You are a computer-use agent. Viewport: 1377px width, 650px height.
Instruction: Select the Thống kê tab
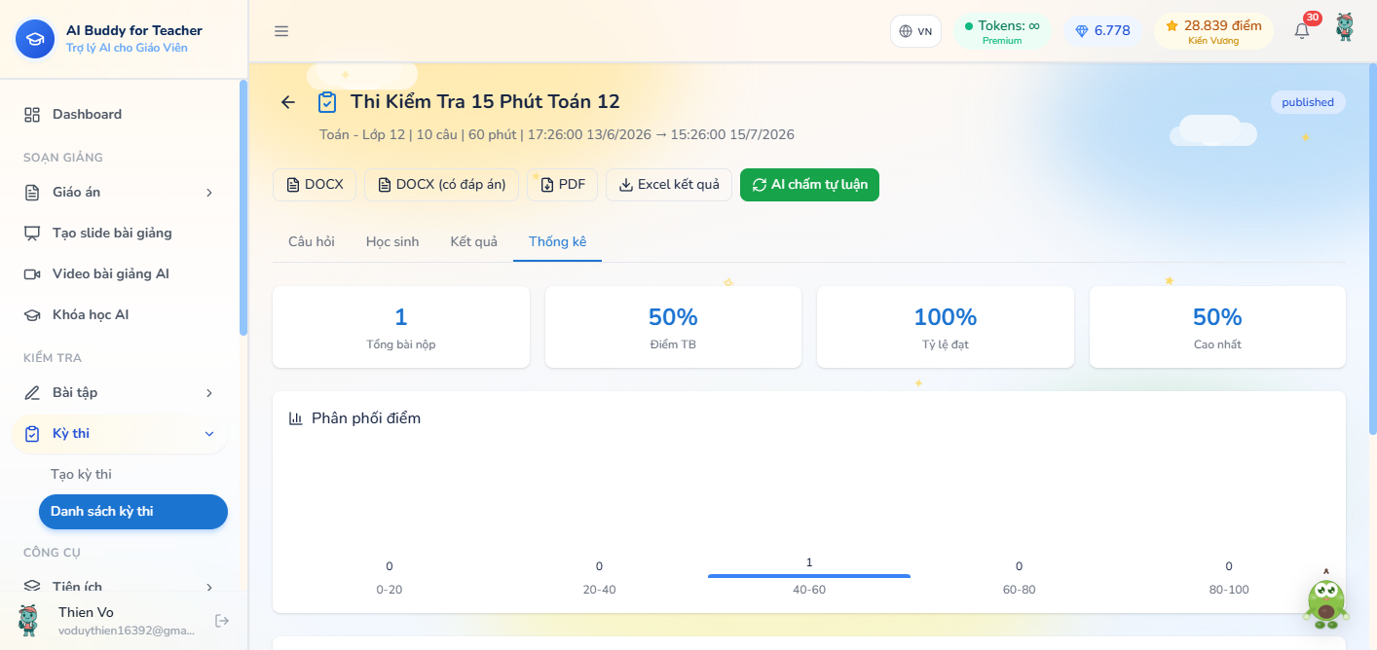tap(558, 241)
